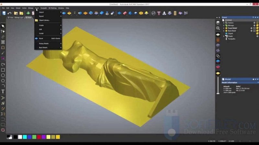Choose Clipart Library from Relief menu
259x145 pixels.
pyautogui.click(x=48, y=20)
